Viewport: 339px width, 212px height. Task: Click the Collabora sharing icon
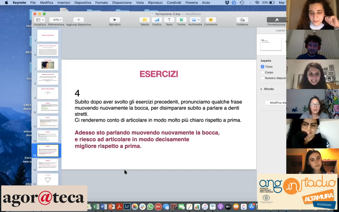click(242, 20)
